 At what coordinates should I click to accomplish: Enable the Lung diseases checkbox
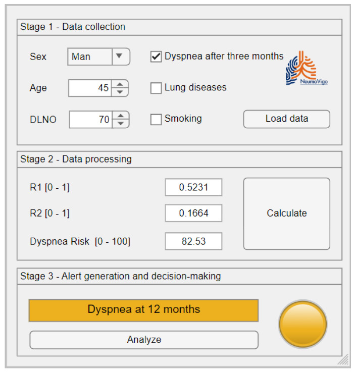pyautogui.click(x=156, y=88)
